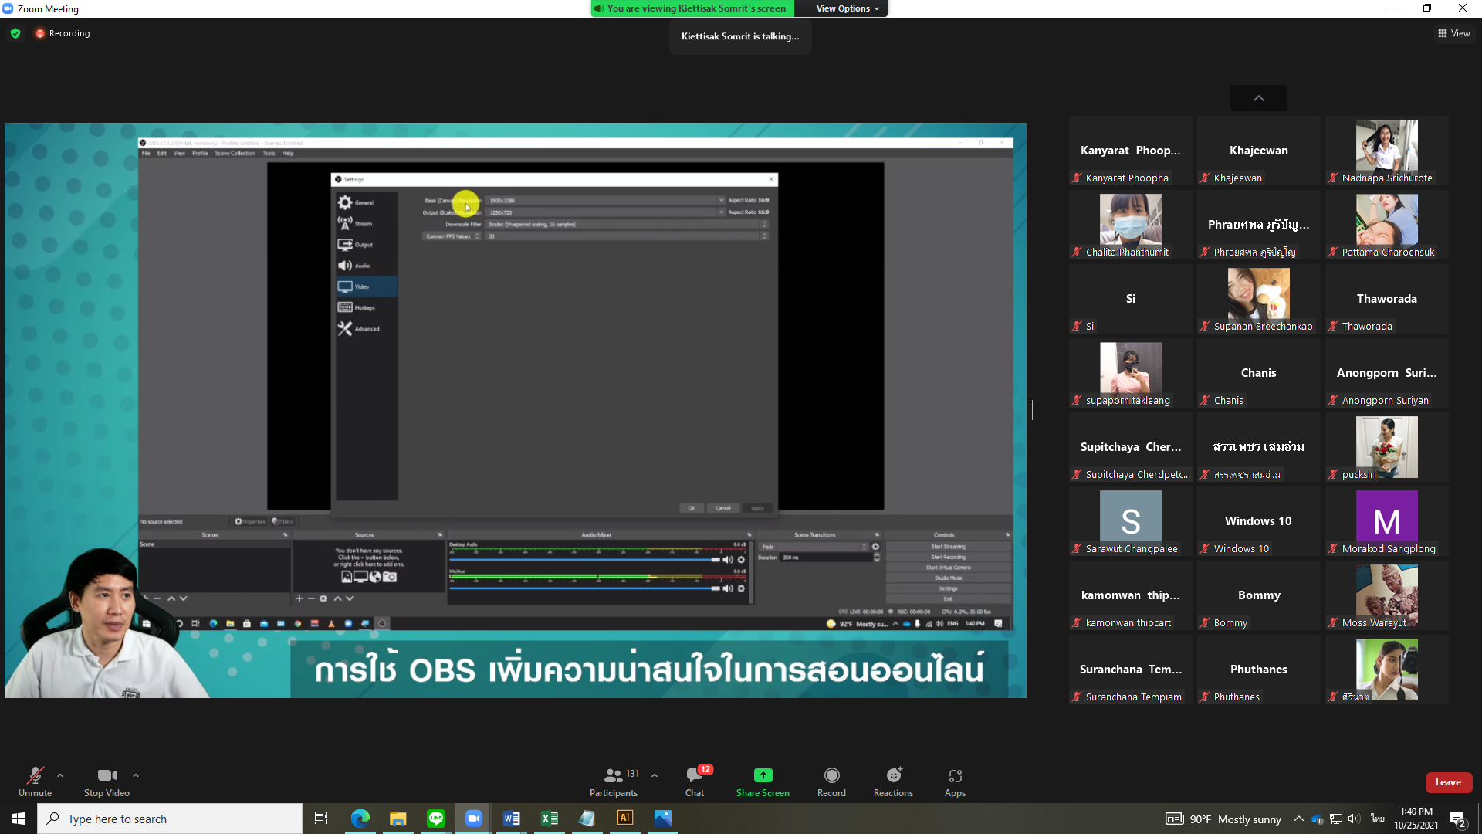Click the Unmute microphone icon
This screenshot has height=834, width=1482.
(x=35, y=775)
